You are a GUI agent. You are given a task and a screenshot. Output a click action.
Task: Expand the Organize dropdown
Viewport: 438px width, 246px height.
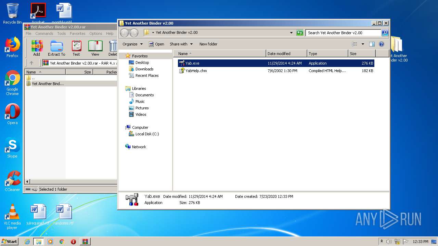tap(132, 44)
